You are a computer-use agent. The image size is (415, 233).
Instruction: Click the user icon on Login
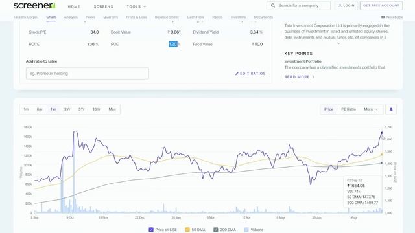point(340,6)
